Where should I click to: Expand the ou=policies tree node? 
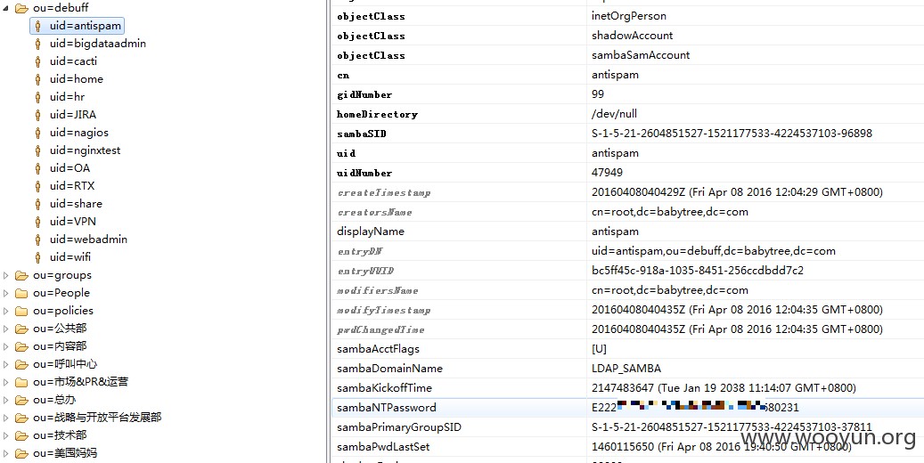click(6, 311)
